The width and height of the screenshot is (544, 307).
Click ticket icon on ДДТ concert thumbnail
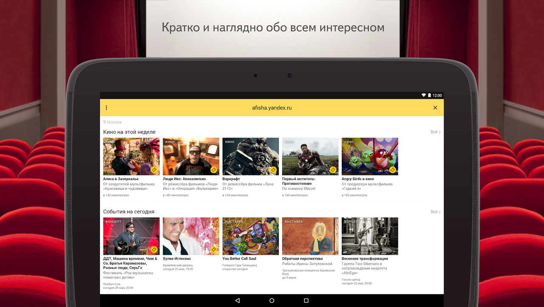[154, 249]
